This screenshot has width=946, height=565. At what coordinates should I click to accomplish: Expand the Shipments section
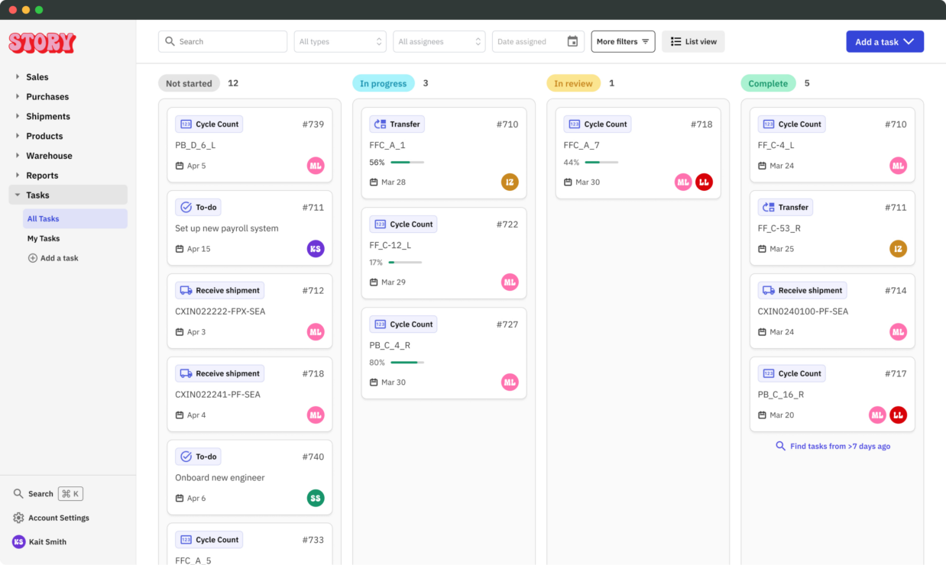pyautogui.click(x=70, y=117)
